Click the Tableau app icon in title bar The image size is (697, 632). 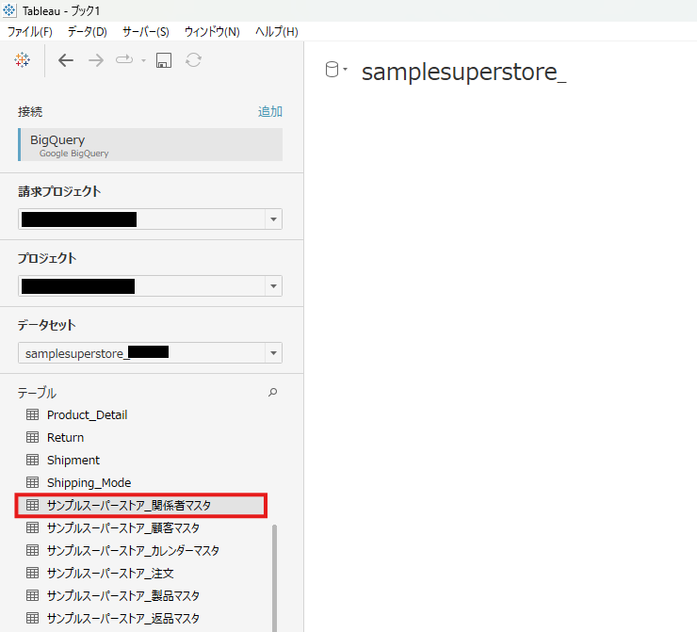[x=8, y=10]
